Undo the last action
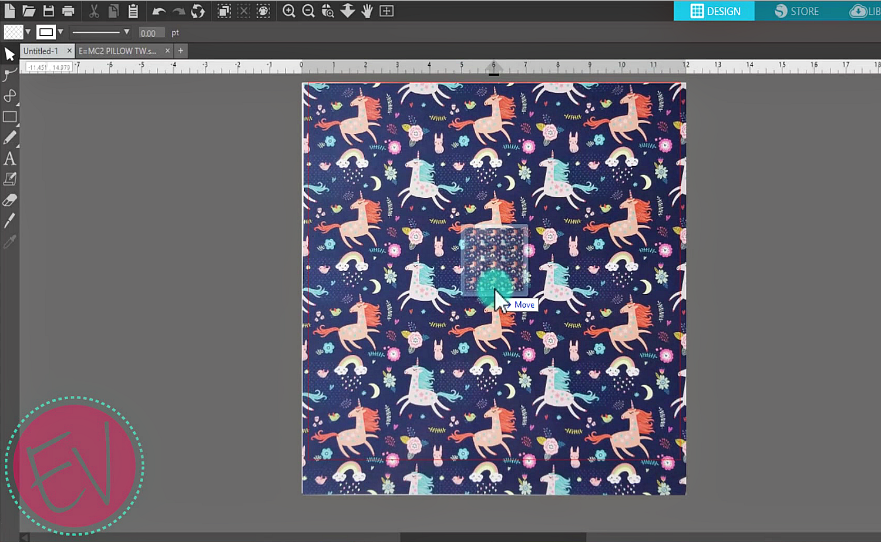Screen dimensions: 881x542 pos(159,11)
